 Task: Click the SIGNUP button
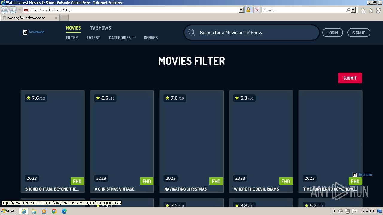coord(359,33)
